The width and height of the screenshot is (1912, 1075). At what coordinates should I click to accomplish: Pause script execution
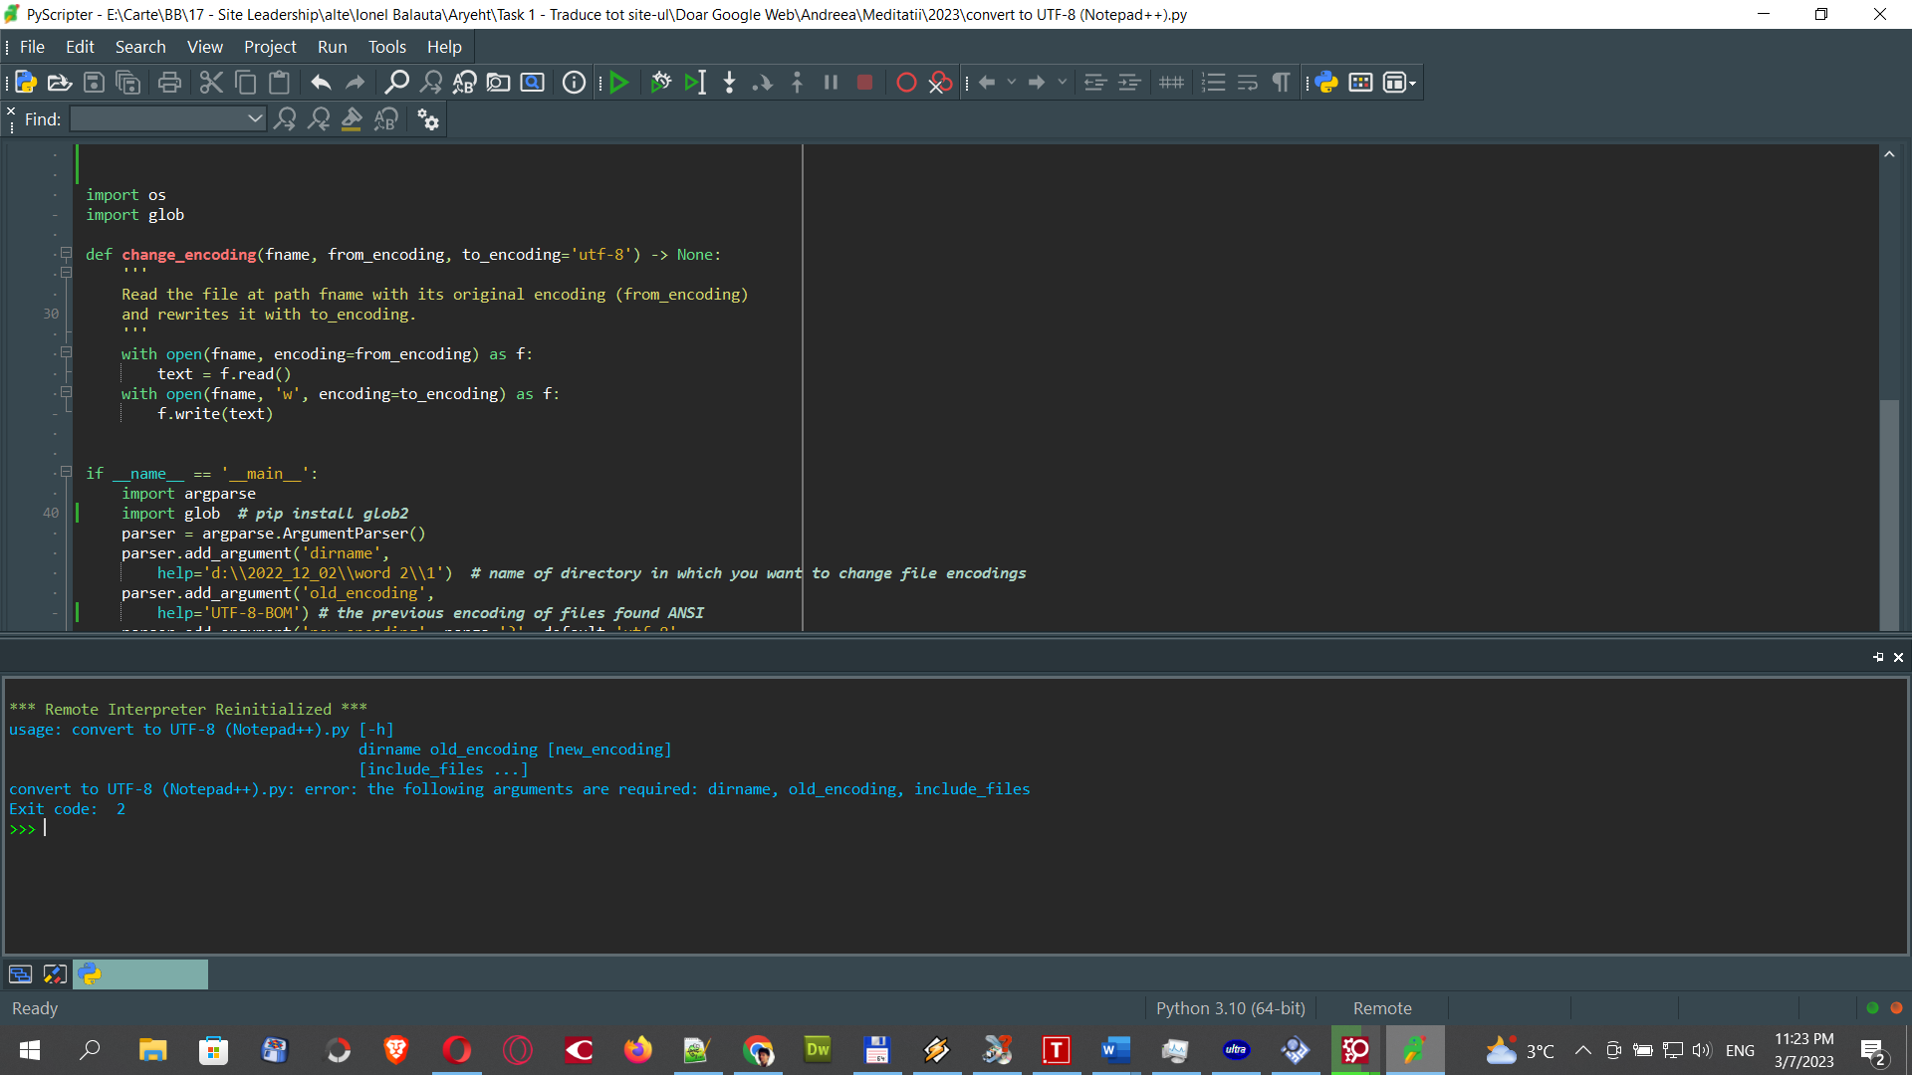click(831, 83)
